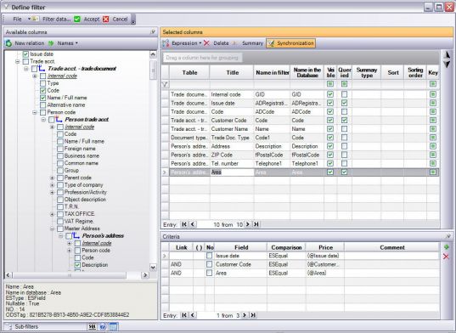Click the Cancel button
Viewport: 456px width, 333px height.
[x=115, y=20]
